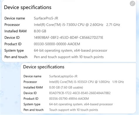Click 'Pen and touch support with 10 touch points'
139x115 pixels.
69,57
